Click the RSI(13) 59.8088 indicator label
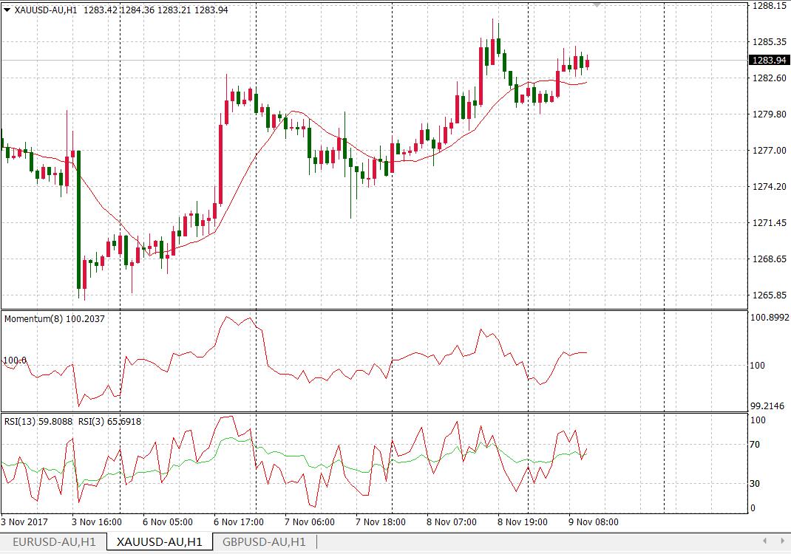Image resolution: width=791 pixels, height=554 pixels. coord(38,422)
